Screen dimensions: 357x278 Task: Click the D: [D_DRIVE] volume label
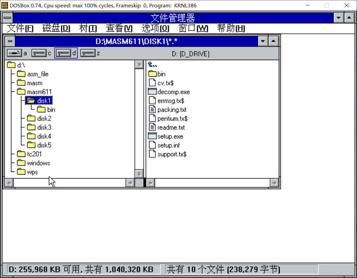click(191, 54)
